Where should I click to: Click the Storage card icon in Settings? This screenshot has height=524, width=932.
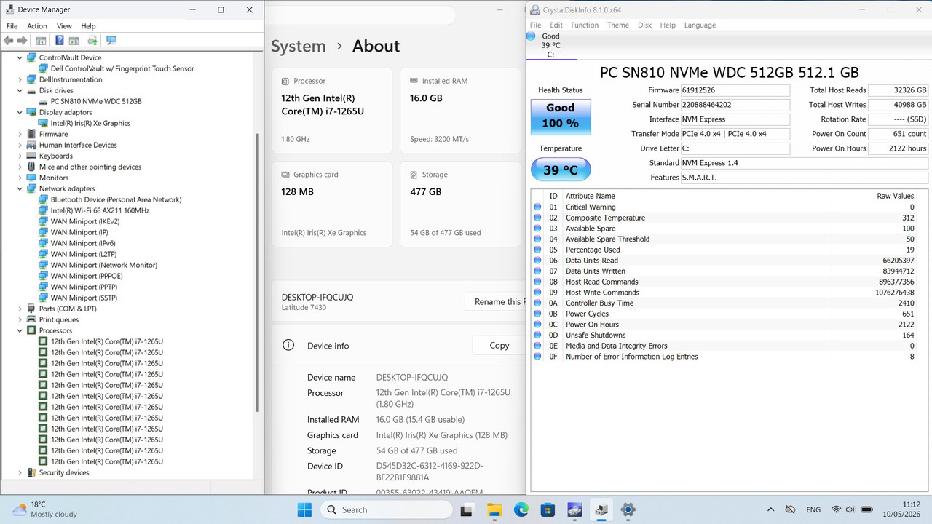click(x=414, y=175)
